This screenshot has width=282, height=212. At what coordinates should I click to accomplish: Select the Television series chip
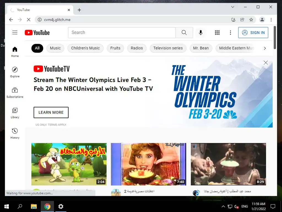[x=168, y=48]
